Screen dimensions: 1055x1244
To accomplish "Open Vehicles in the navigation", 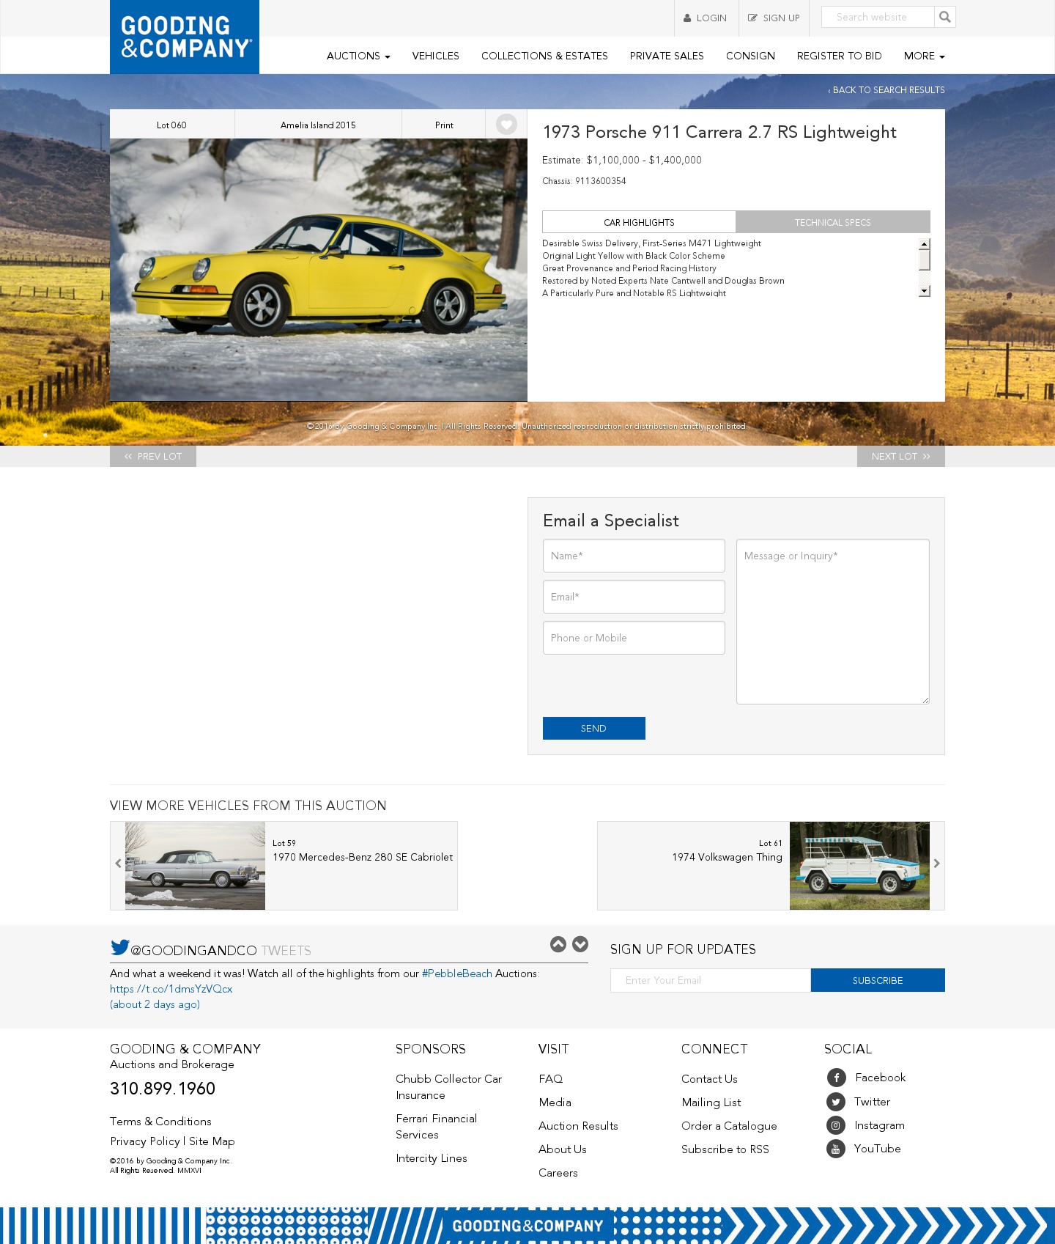I will pos(435,56).
